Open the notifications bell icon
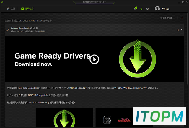Viewport: 189px width, 128px height. [x=135, y=9]
